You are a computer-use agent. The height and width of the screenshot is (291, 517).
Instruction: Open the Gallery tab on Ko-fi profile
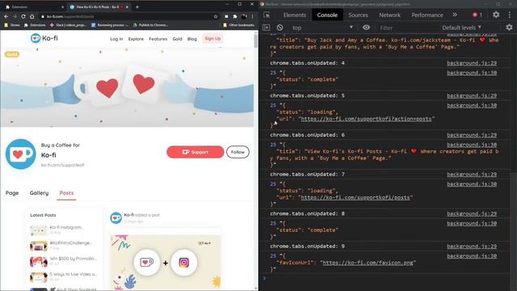coord(39,193)
